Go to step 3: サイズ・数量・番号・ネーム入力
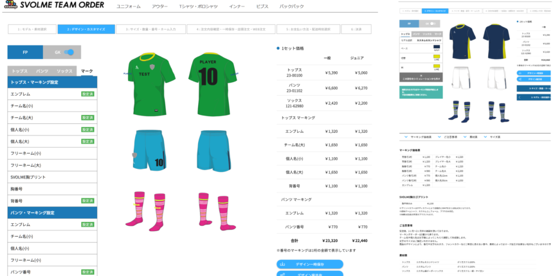 (x=150, y=30)
